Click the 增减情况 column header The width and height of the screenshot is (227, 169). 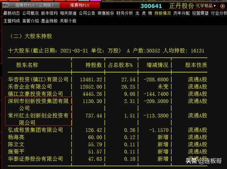[x=157, y=65]
